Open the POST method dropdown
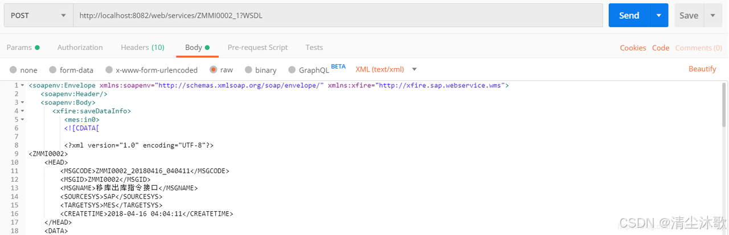This screenshot has height=235, width=729. pyautogui.click(x=38, y=15)
